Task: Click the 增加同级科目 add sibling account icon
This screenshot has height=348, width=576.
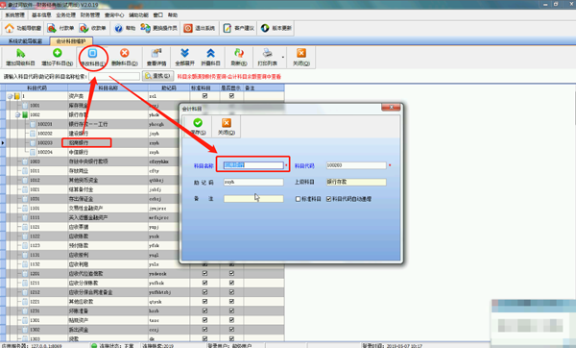Action: [x=20, y=54]
